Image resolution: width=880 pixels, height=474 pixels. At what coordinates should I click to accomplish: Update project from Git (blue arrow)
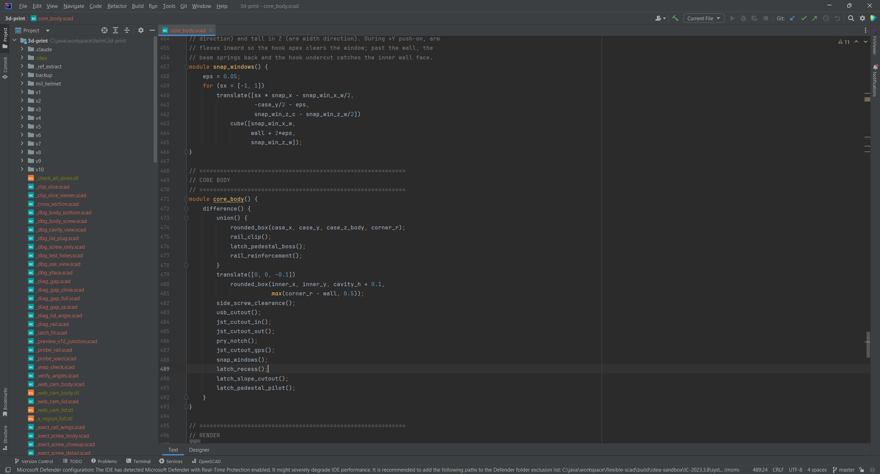click(x=793, y=18)
